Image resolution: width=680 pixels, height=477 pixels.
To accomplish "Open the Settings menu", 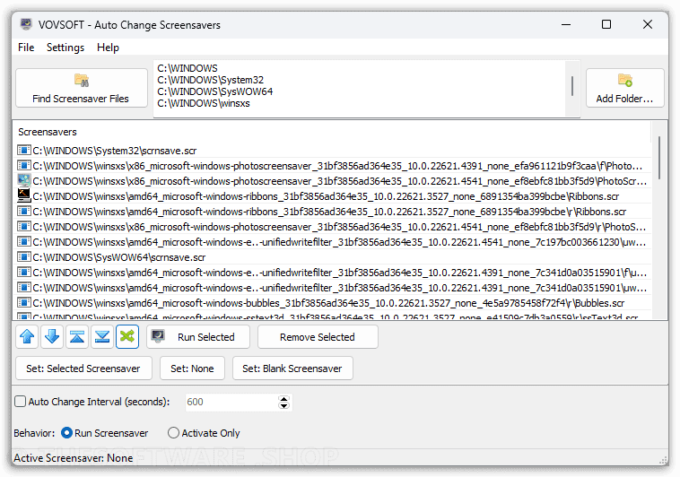I will (x=65, y=48).
